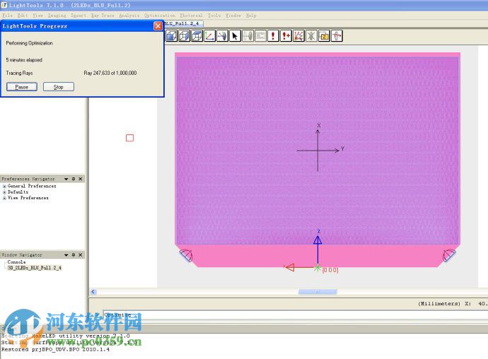This screenshot has height=359, width=488.
Task: Open the View menu
Action: pyautogui.click(x=37, y=16)
